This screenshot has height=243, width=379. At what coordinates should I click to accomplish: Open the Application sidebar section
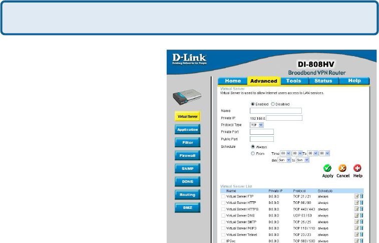(187, 129)
